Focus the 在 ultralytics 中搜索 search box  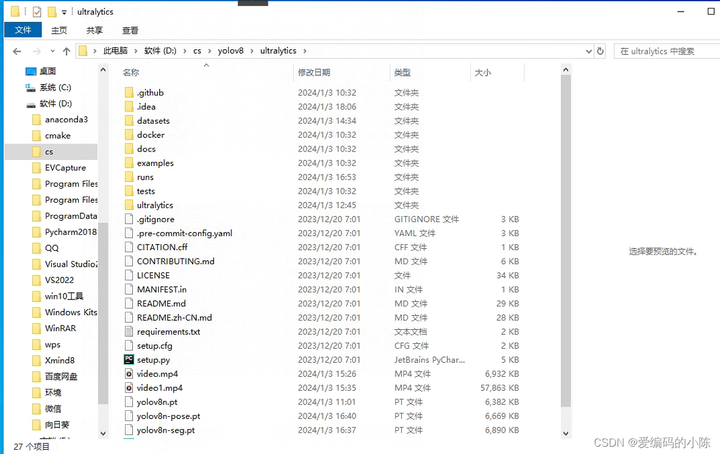point(668,51)
